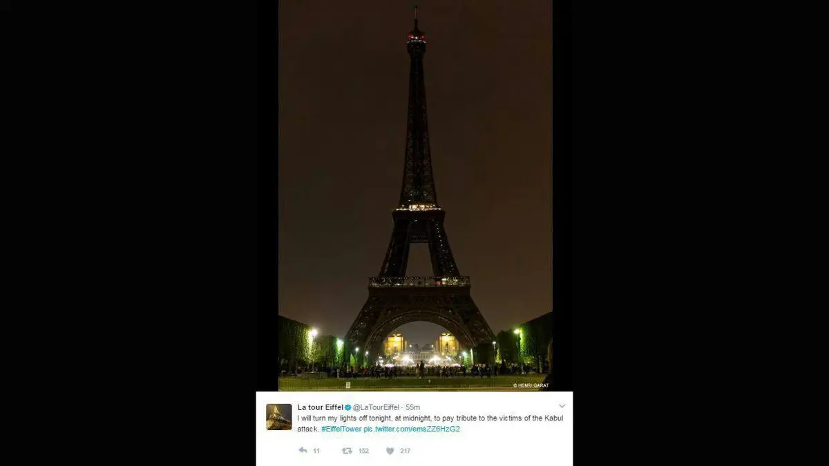
Task: Retweet the La tour Eiffel tweet
Action: [x=347, y=451]
